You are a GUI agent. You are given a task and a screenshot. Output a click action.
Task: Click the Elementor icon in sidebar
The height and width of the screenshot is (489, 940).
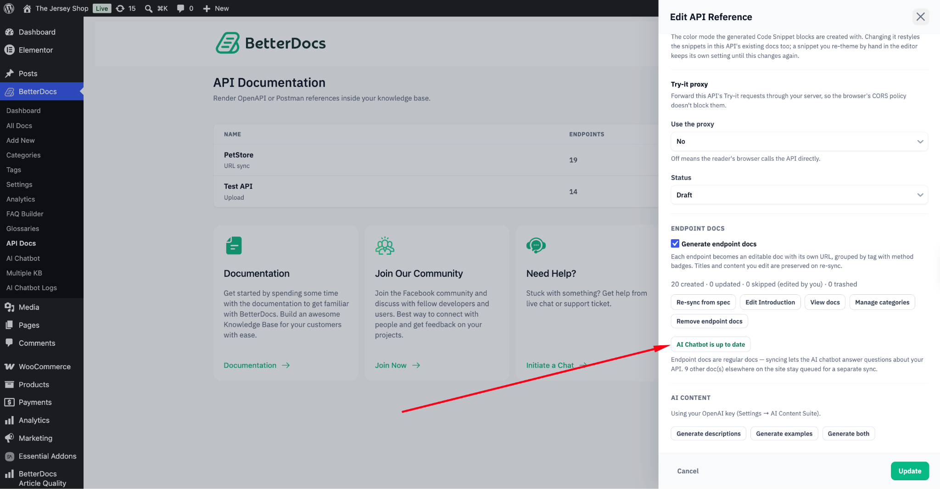(x=9, y=50)
